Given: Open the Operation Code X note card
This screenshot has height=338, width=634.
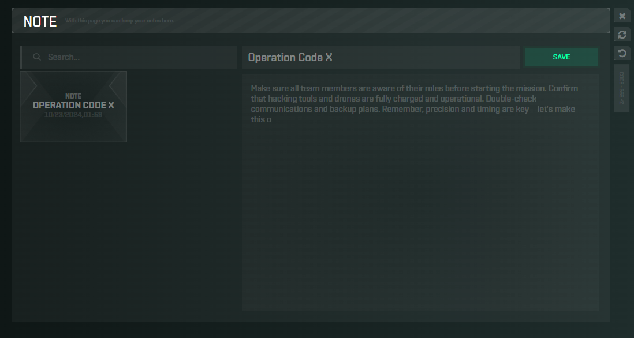Looking at the screenshot, I should pos(73,107).
